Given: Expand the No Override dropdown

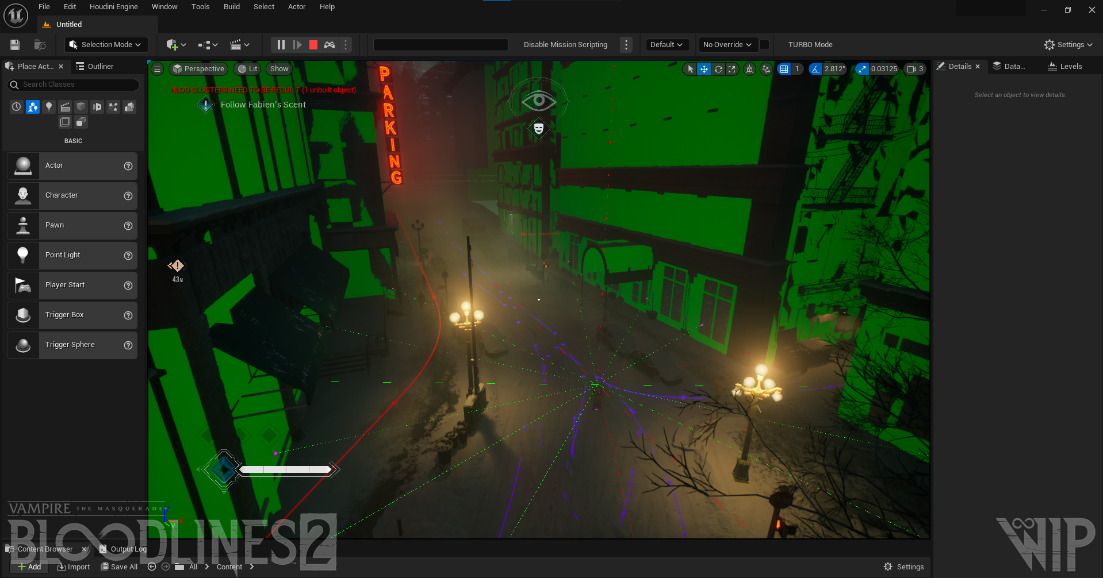Looking at the screenshot, I should pyautogui.click(x=727, y=44).
